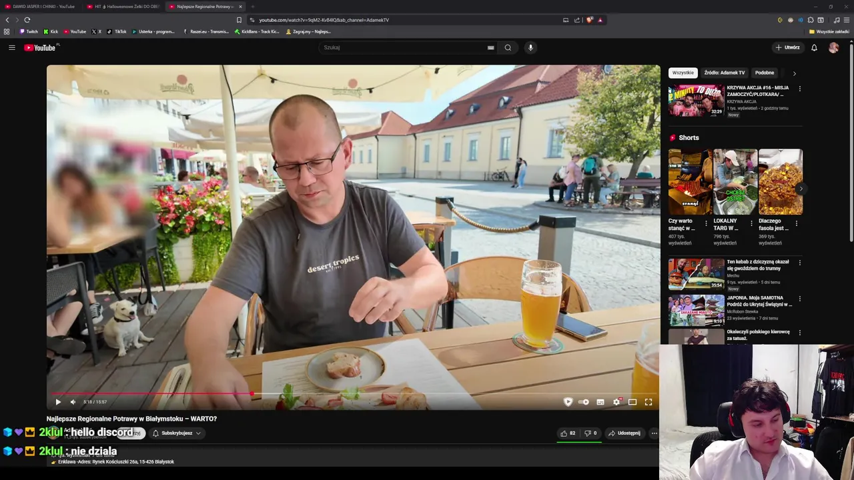This screenshot has width=854, height=480.
Task: Click the Utwórz create button
Action: click(x=787, y=47)
